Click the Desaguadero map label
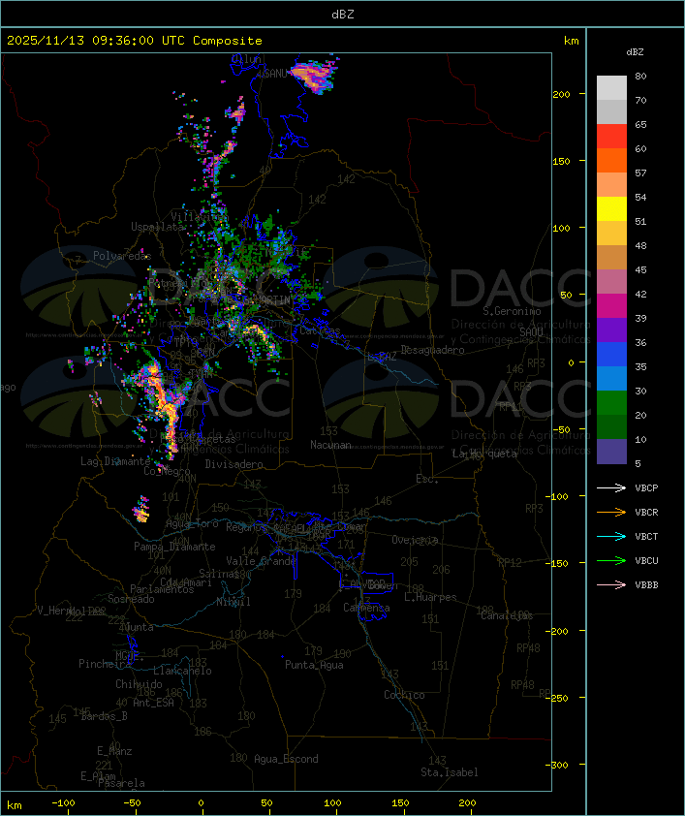This screenshot has width=685, height=816. [x=432, y=350]
